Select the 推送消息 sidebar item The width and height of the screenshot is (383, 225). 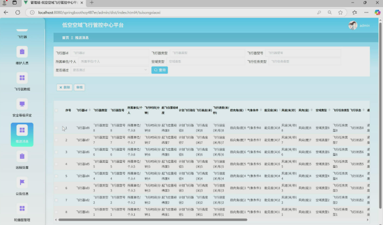click(22, 134)
